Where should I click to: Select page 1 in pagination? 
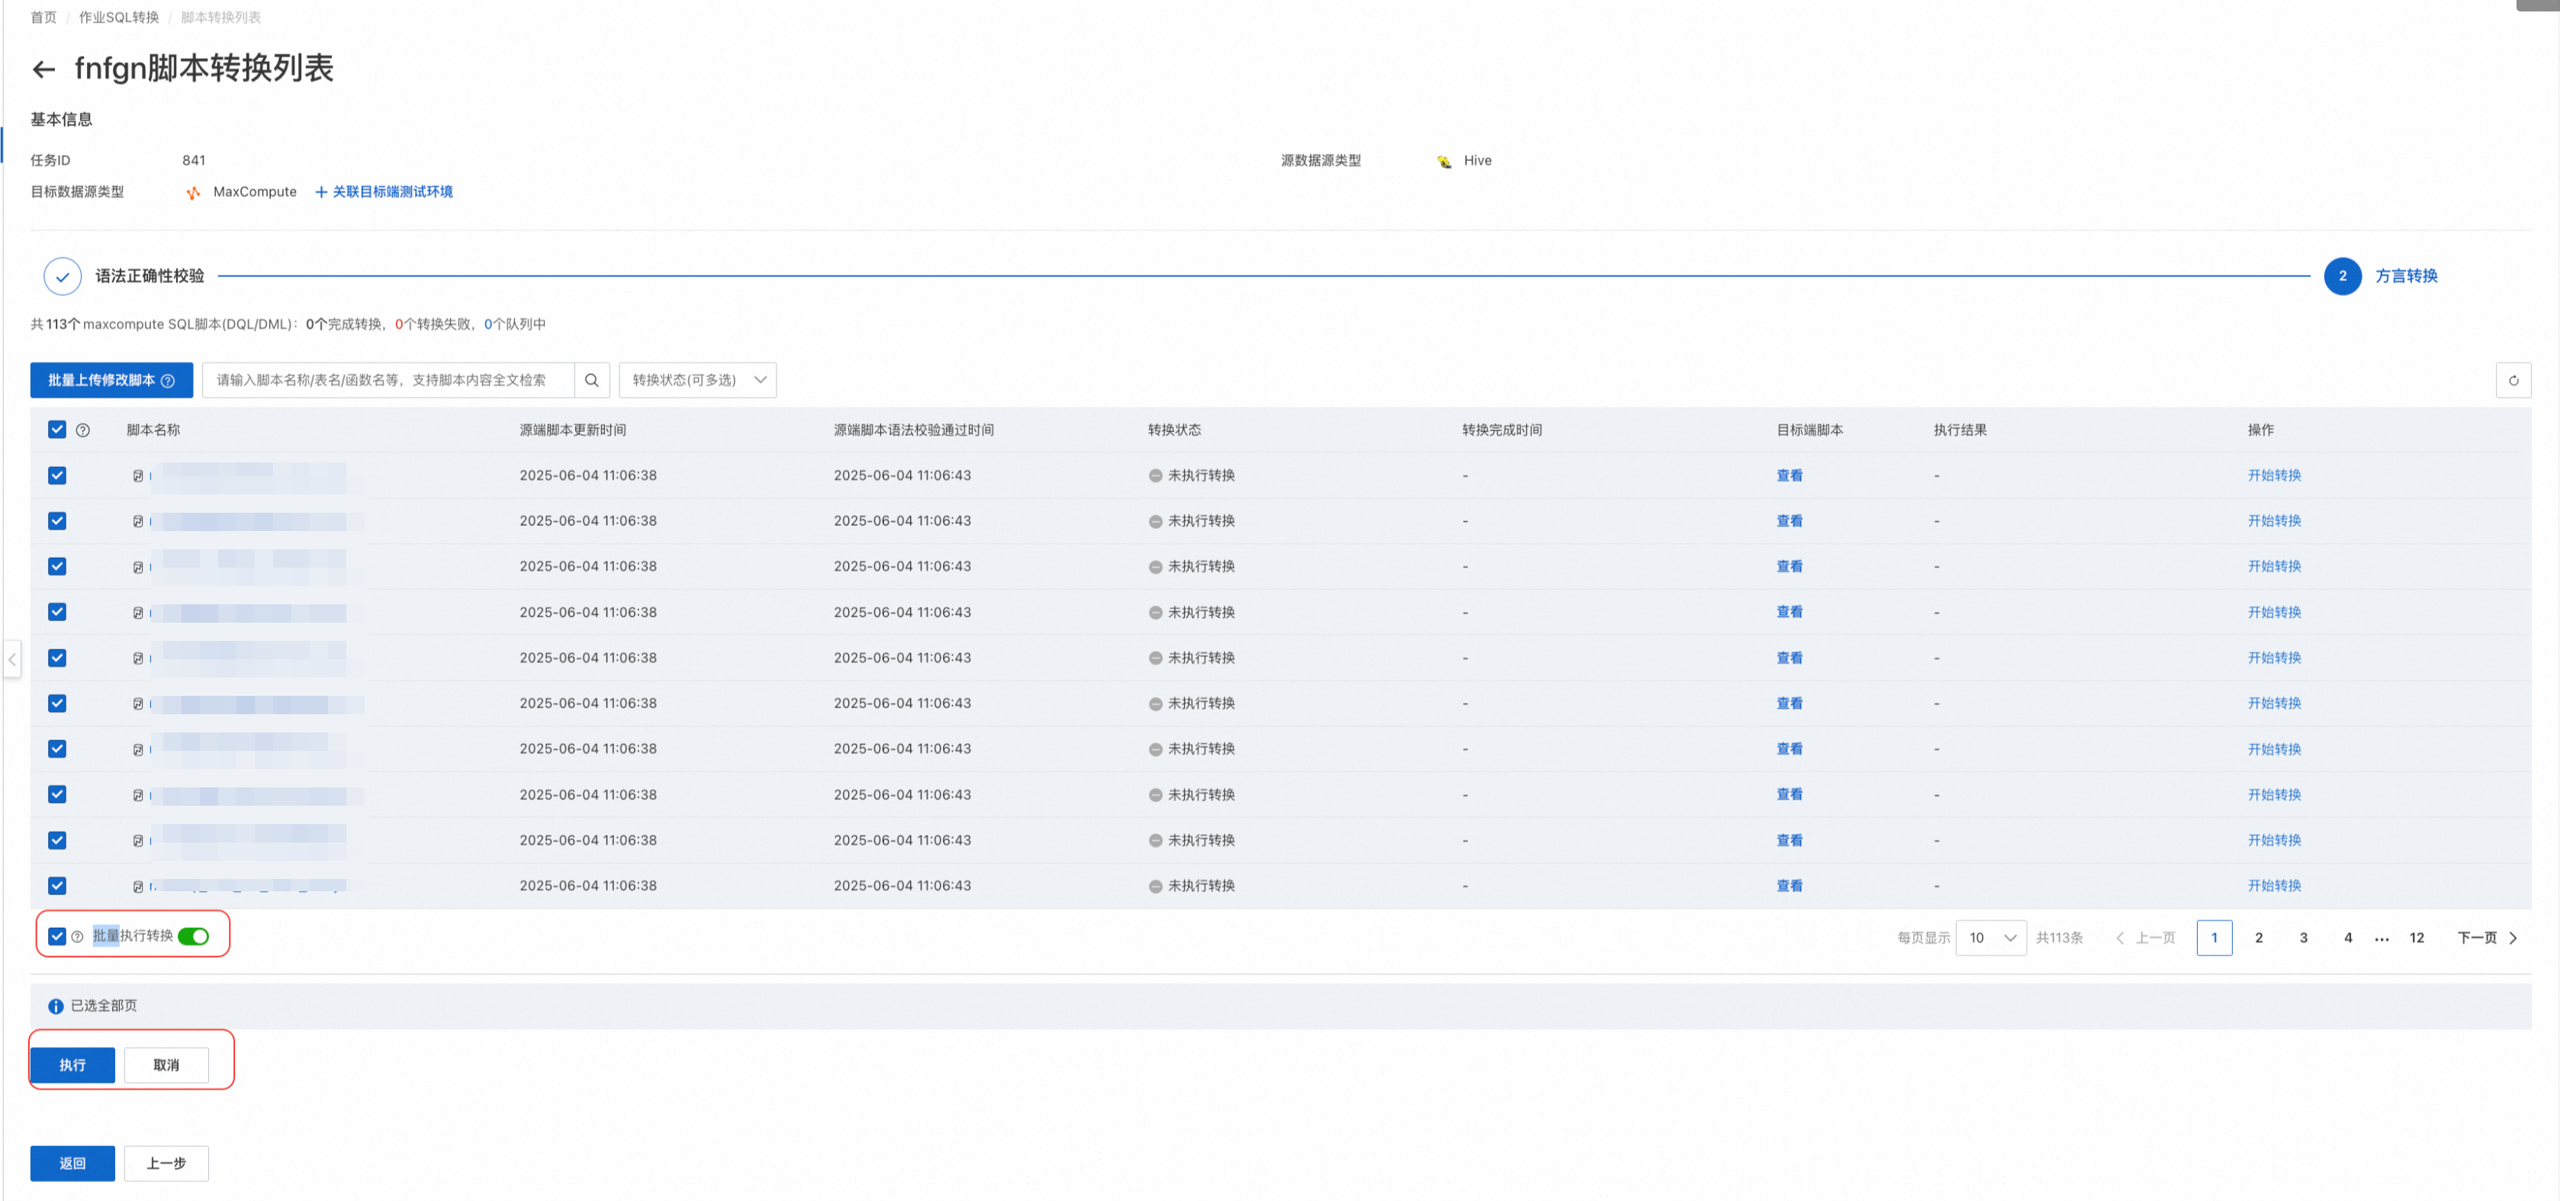coord(2214,938)
